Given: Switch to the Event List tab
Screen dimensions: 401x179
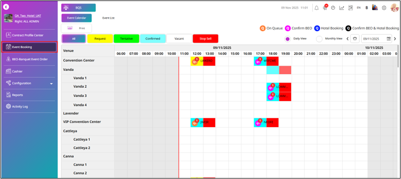Looking at the screenshot, I should (x=108, y=18).
